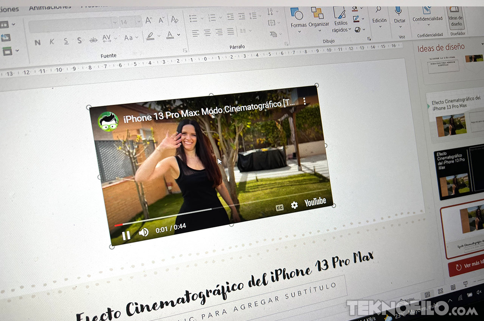Toggle italic formatting (K)
The height and width of the screenshot is (321, 484).
52,42
